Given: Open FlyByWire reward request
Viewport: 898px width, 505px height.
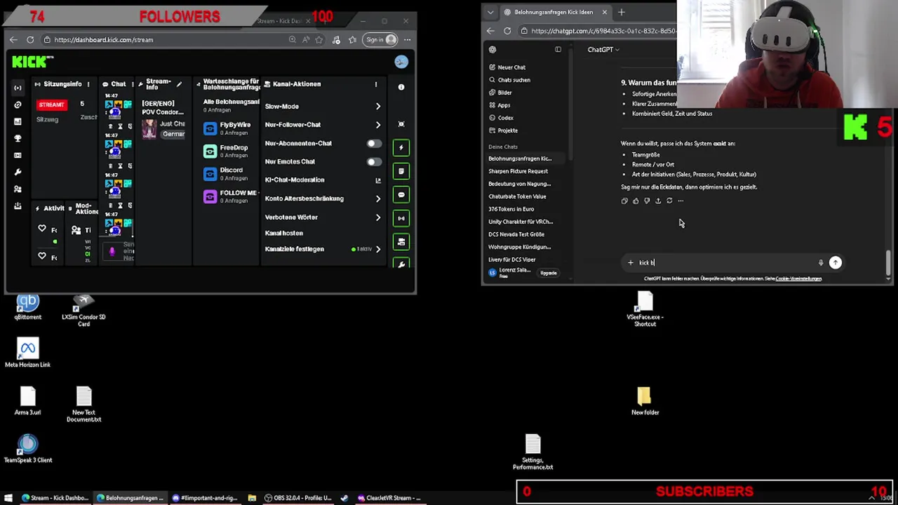Looking at the screenshot, I should tap(229, 128).
